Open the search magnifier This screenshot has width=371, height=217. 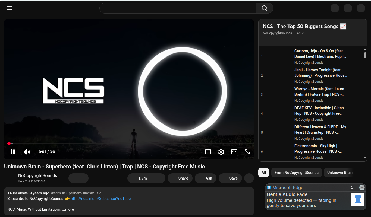point(264,8)
